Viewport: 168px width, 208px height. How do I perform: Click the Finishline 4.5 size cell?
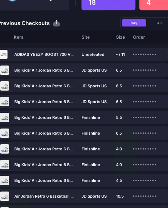(119, 180)
